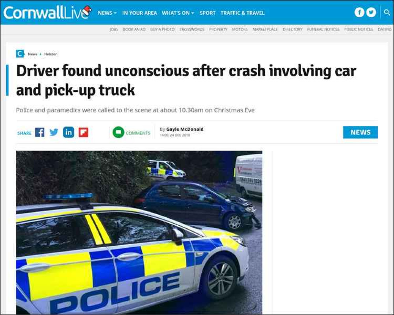
Task: Open the Funeral Notices link
Action: click(323, 30)
